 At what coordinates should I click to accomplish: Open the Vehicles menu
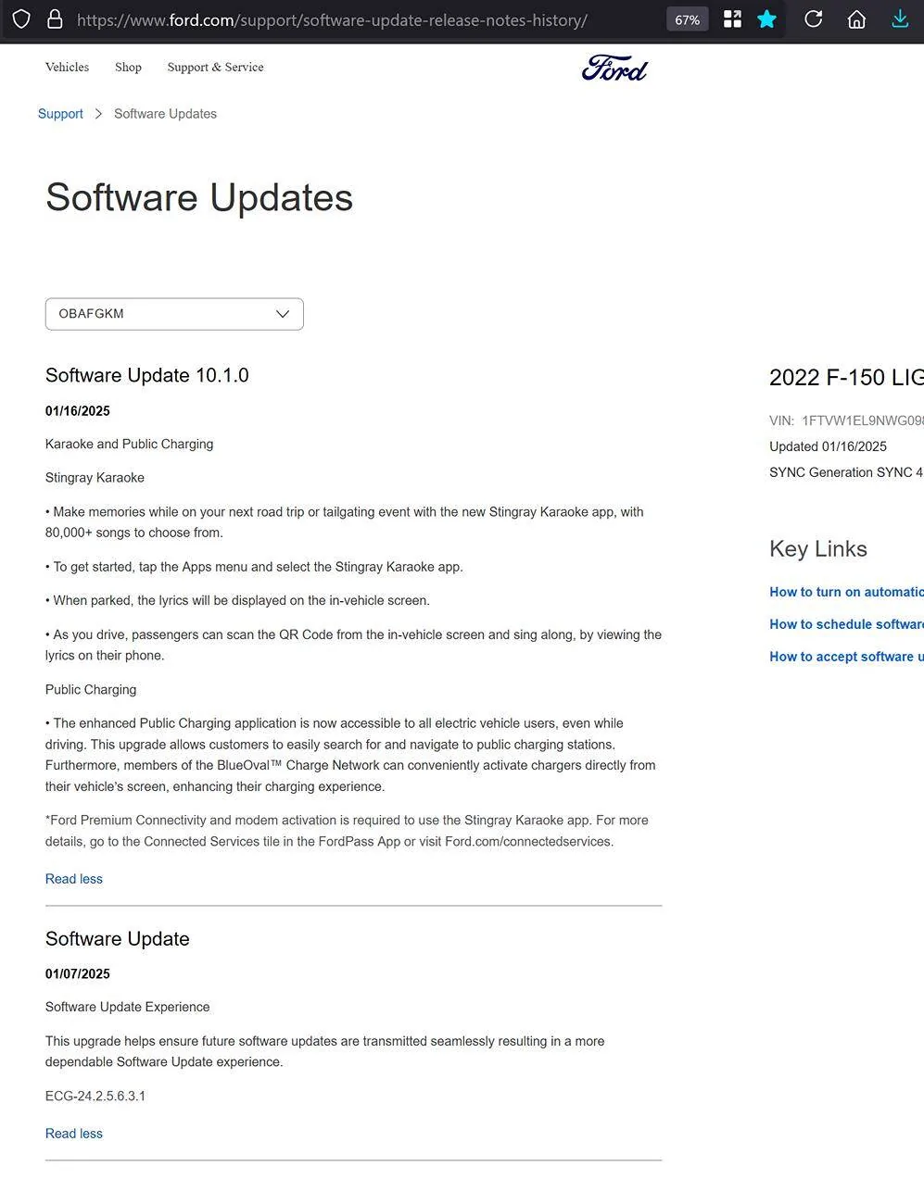[x=67, y=67]
